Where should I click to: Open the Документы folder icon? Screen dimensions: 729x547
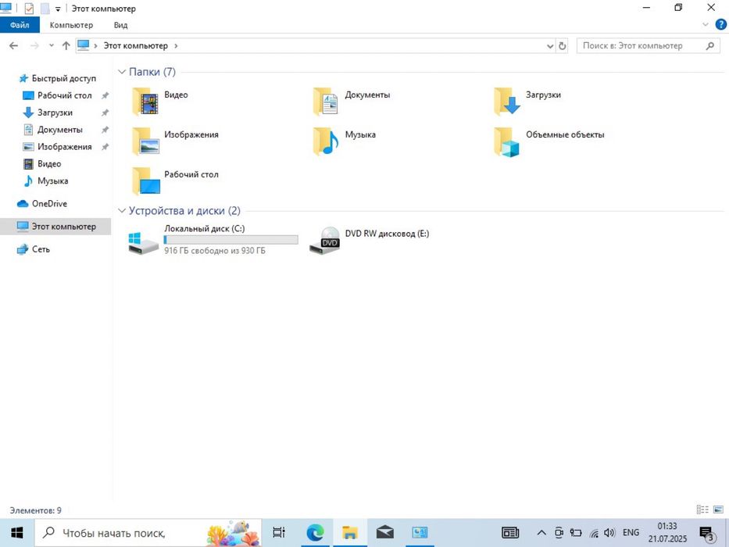(x=326, y=102)
